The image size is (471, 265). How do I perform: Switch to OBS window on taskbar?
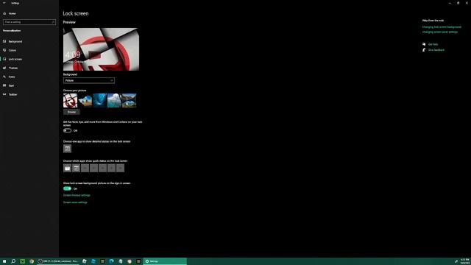[58, 261]
